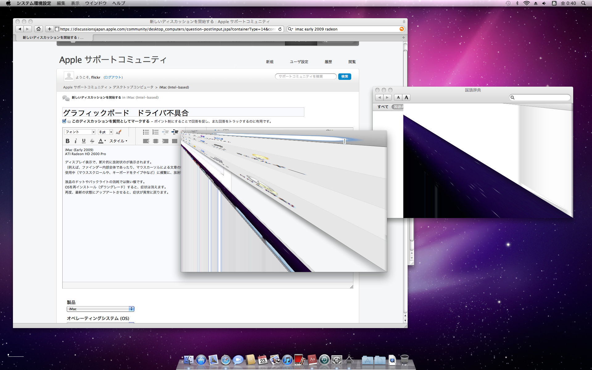Click the ログアウト link
Viewport: 592px width, 370px height.
pyautogui.click(x=113, y=77)
